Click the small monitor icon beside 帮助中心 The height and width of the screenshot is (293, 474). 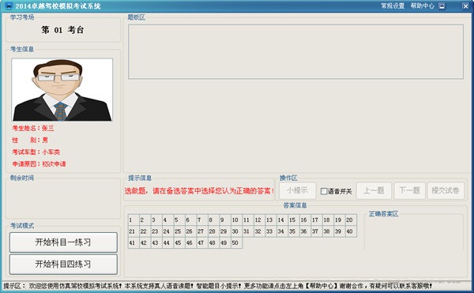point(442,6)
